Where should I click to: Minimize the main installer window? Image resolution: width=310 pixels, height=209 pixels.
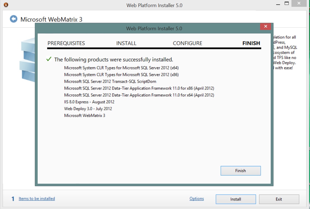278,4
